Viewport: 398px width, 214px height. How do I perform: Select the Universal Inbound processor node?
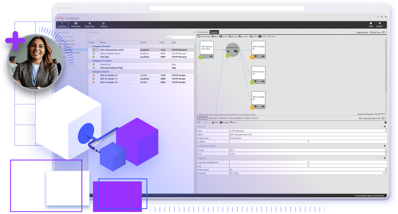click(x=232, y=49)
